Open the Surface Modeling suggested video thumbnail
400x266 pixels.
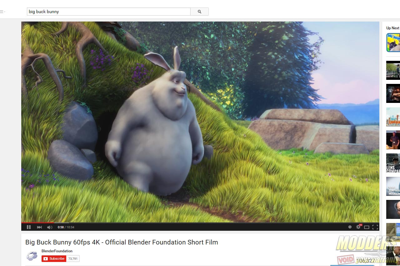[x=393, y=186]
